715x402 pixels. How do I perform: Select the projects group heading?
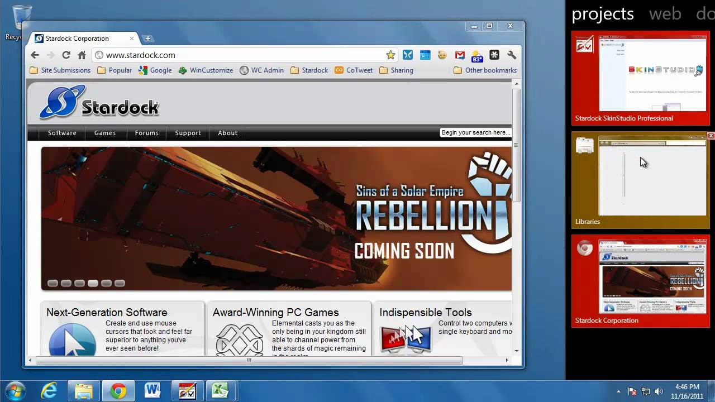pyautogui.click(x=602, y=14)
